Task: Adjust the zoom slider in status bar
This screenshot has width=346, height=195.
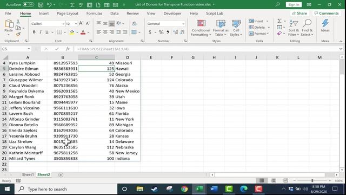Action: point(312,180)
